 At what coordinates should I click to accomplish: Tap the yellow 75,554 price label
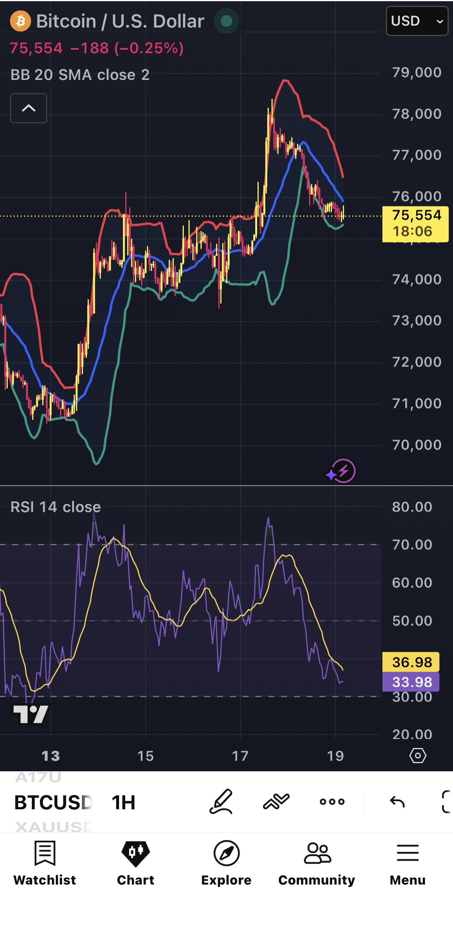point(415,224)
